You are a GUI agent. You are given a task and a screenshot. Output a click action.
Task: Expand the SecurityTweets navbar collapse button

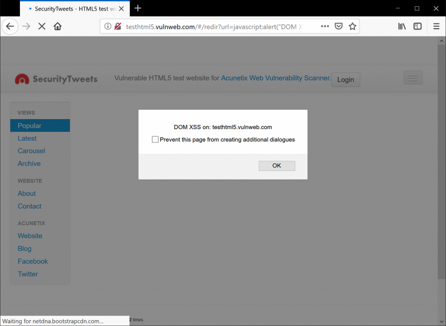[x=413, y=77]
